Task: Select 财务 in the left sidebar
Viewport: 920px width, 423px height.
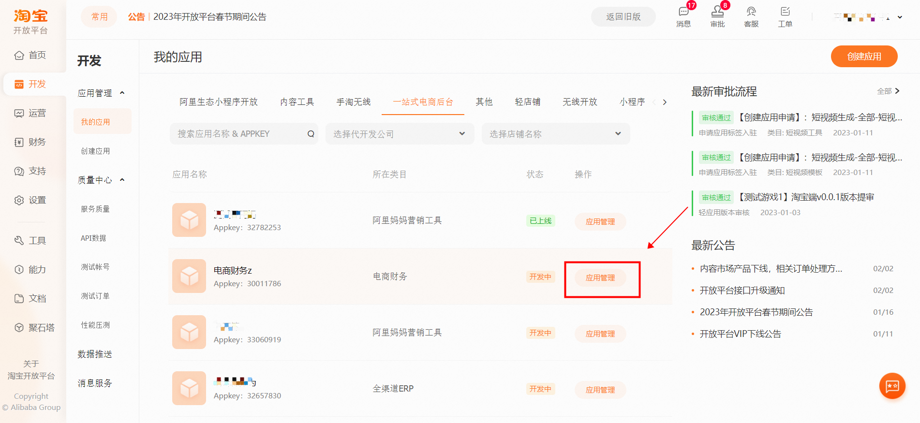Action: [x=30, y=142]
